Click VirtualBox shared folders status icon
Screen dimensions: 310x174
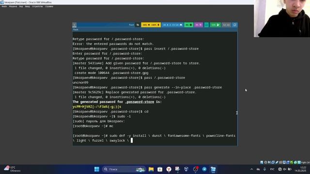280,162
